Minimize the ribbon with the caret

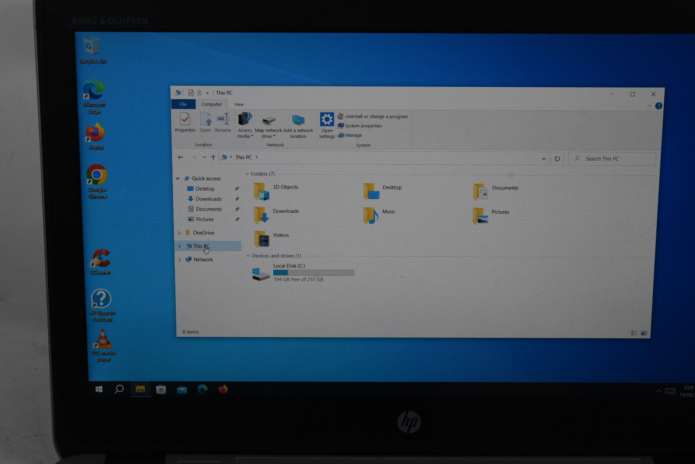click(649, 106)
